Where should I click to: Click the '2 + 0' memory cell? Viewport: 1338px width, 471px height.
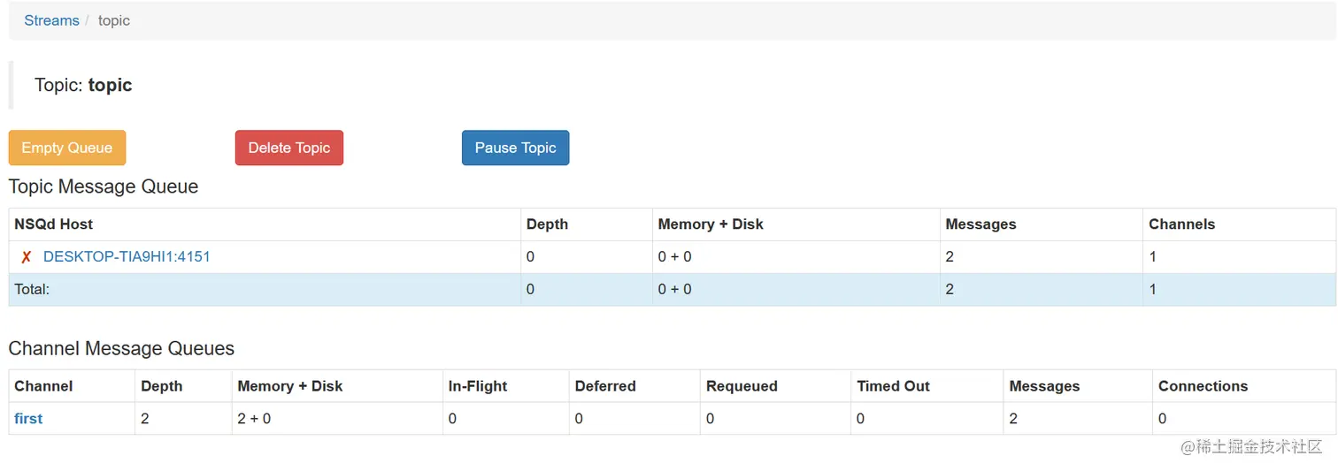tap(254, 419)
